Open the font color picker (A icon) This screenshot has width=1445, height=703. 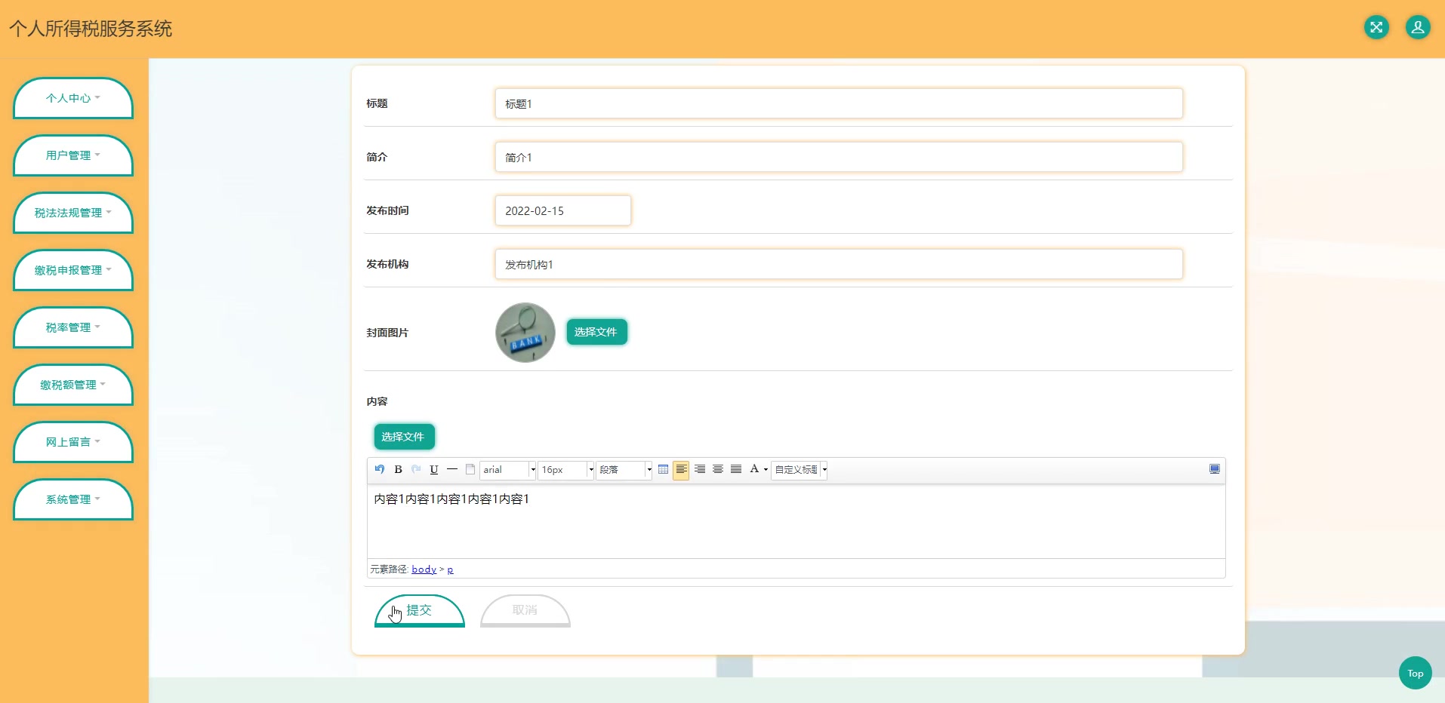point(753,469)
